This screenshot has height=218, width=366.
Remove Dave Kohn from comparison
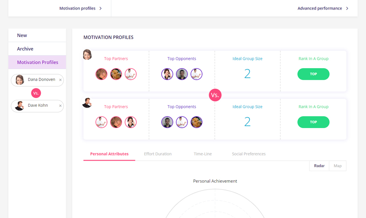pos(60,106)
